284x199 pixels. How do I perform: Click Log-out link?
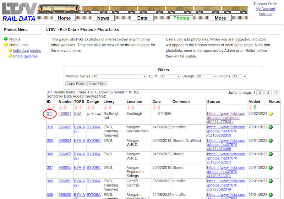click(265, 13)
